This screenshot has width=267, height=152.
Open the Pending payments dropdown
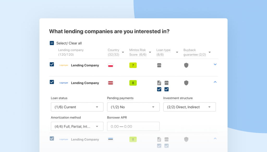click(x=133, y=107)
